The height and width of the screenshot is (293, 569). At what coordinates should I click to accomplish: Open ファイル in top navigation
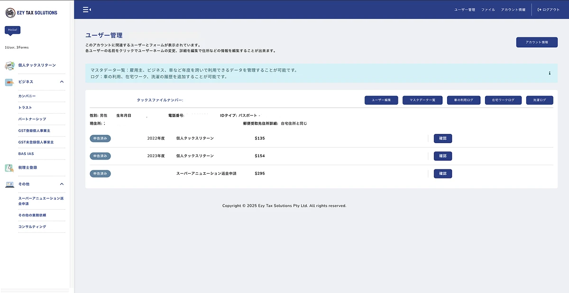point(488,9)
